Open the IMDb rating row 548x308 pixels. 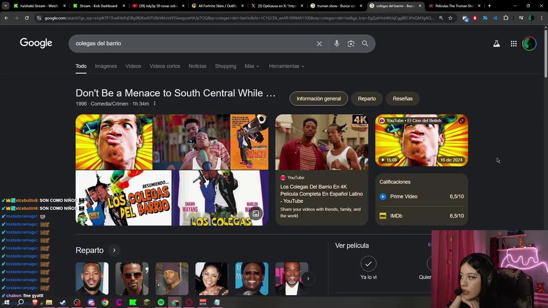coord(422,216)
